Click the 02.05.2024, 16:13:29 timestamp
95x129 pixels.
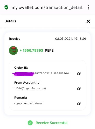pos(71,39)
